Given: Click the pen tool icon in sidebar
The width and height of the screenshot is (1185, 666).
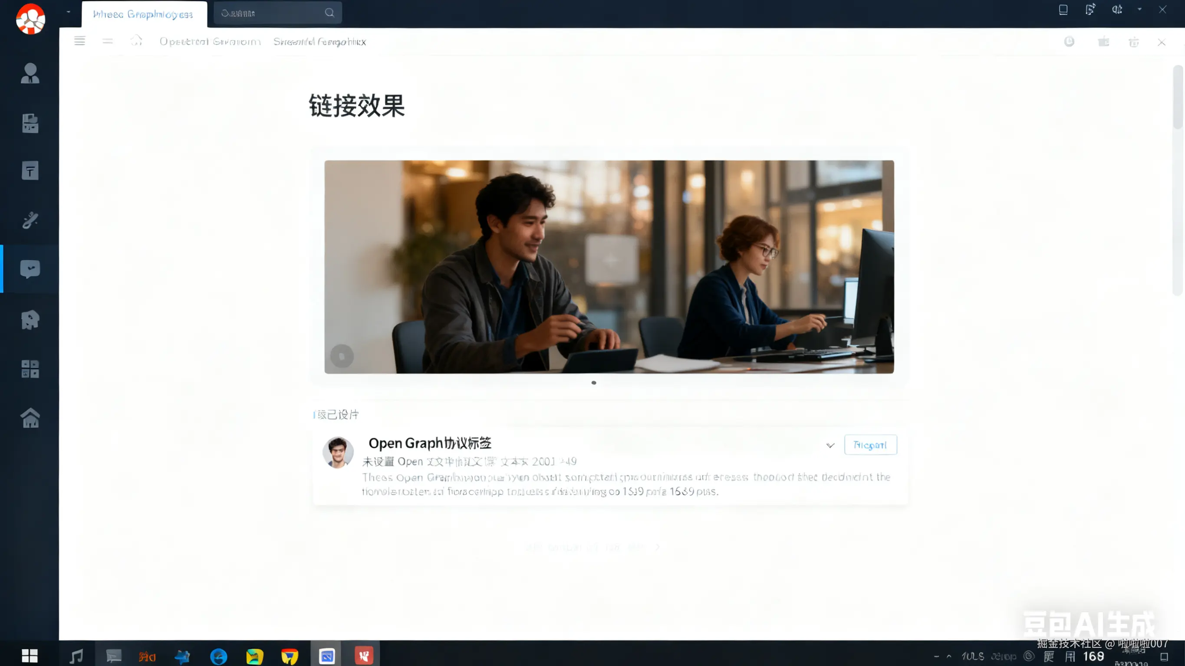Looking at the screenshot, I should click(30, 220).
